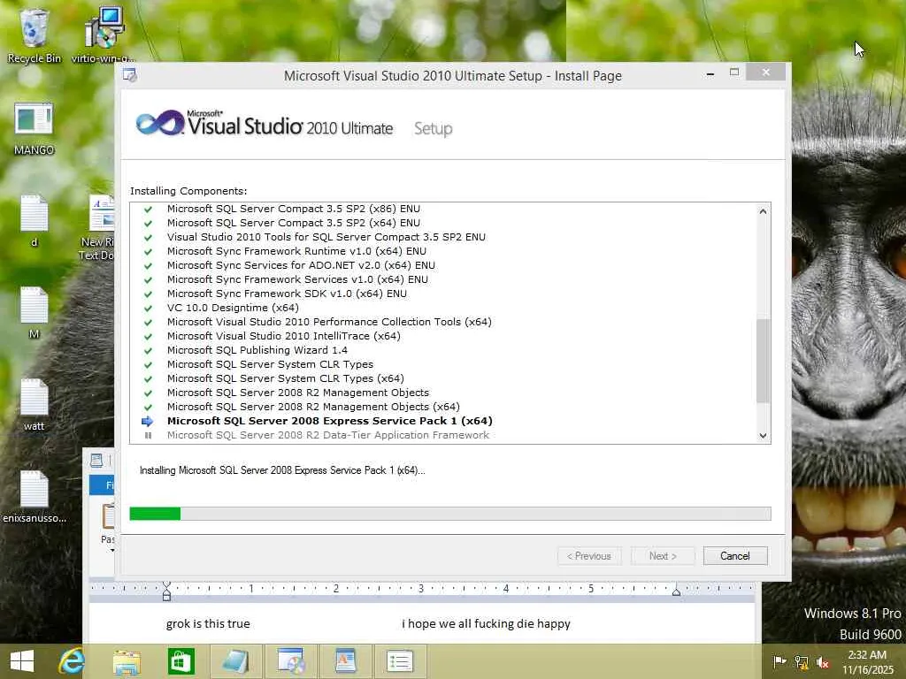Open File Explorer from the taskbar

[127, 661]
